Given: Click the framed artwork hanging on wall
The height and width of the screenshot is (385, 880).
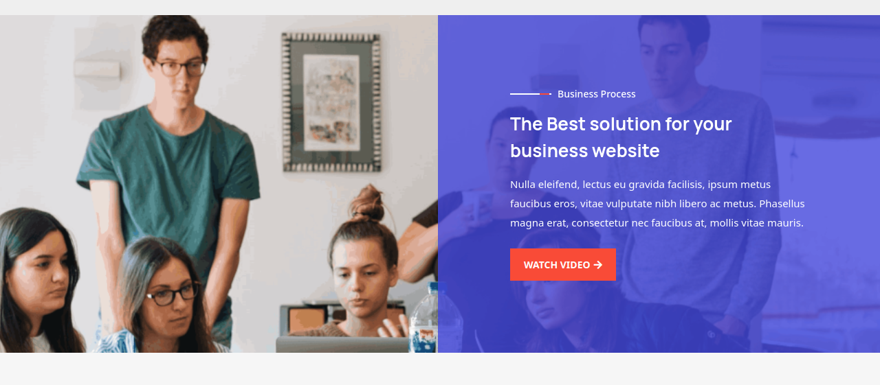Looking at the screenshot, I should (x=333, y=102).
